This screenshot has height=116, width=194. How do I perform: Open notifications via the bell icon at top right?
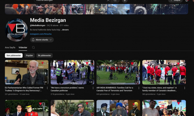tap(187, 1)
